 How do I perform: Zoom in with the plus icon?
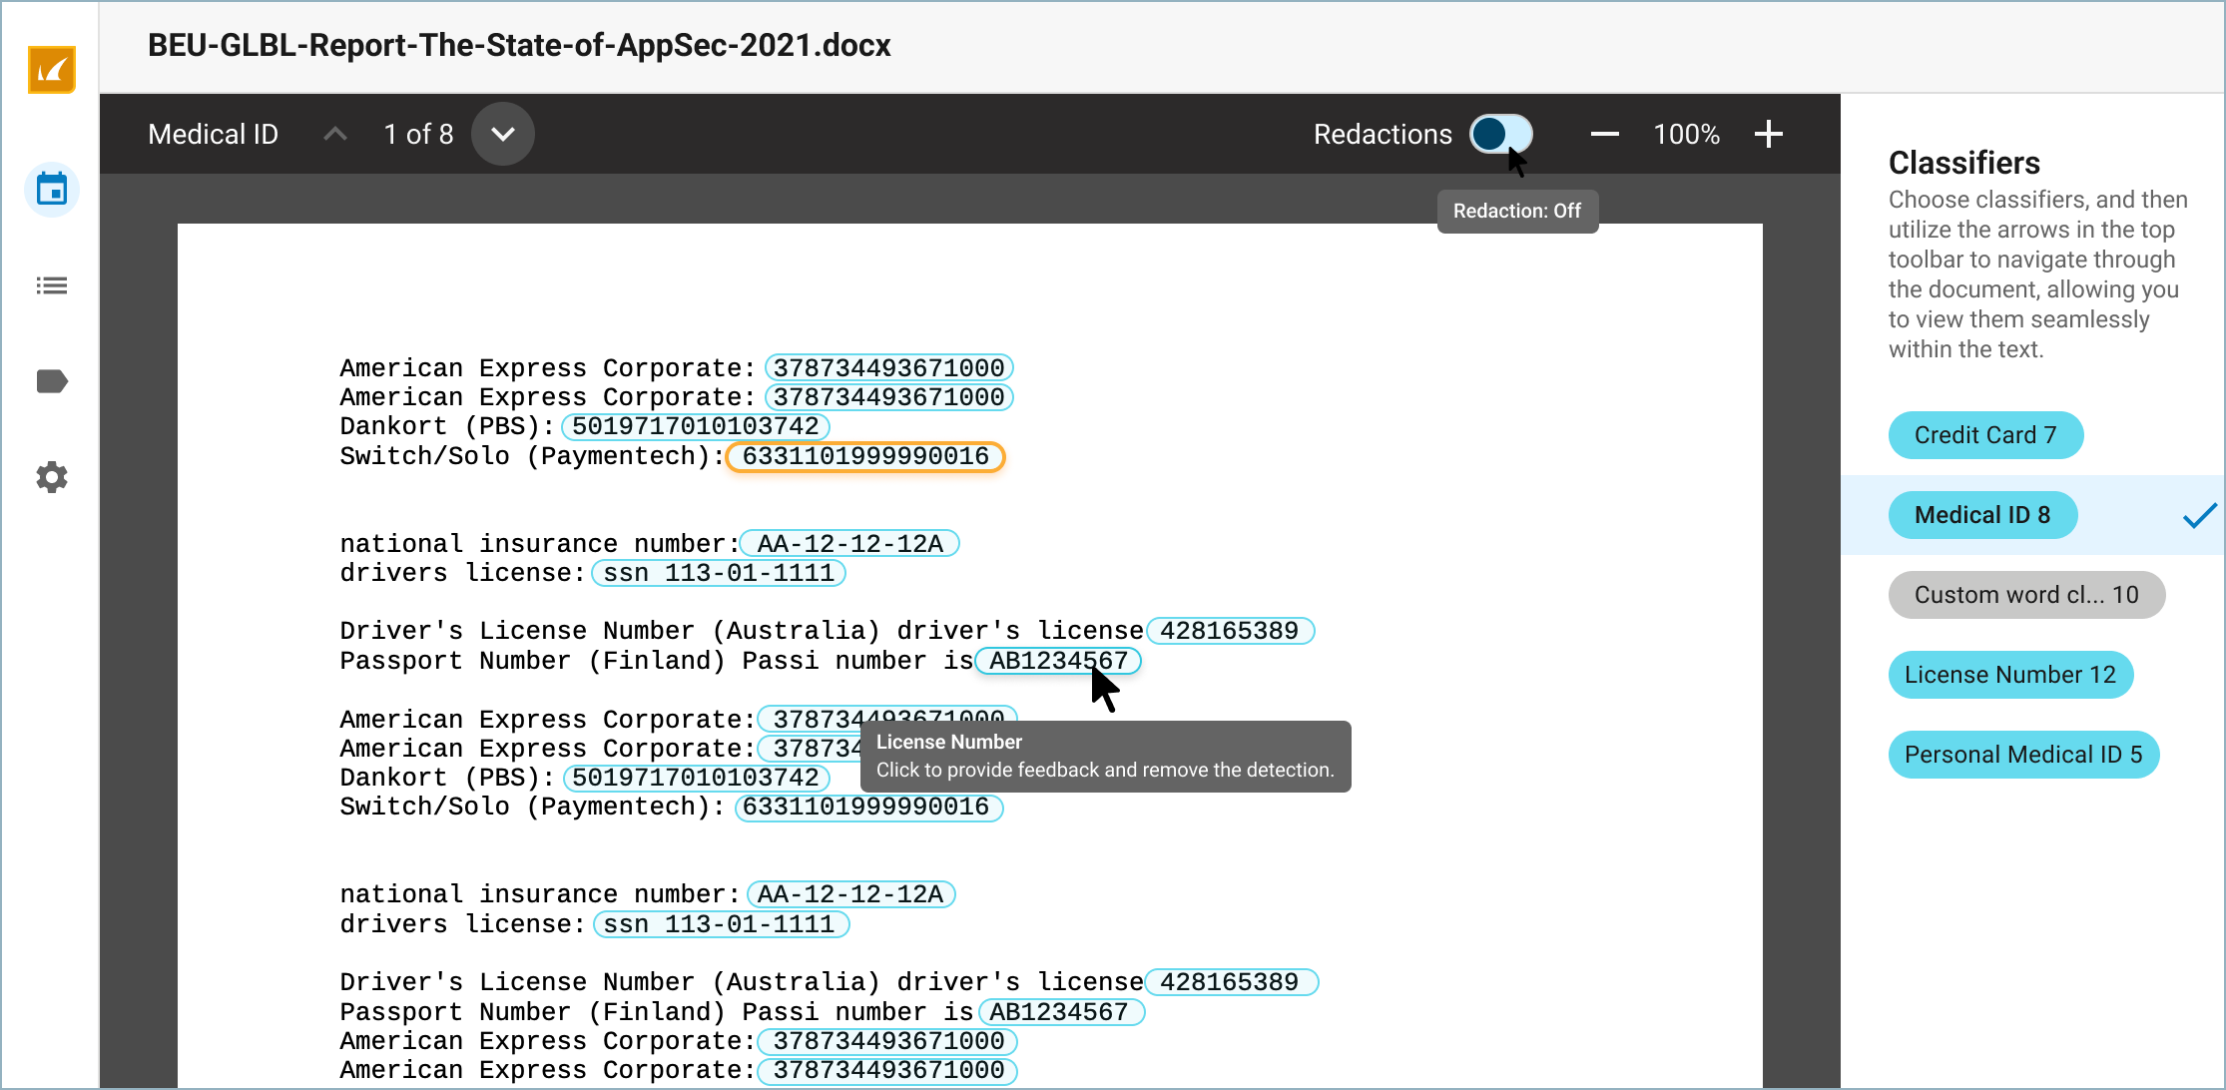1769,134
